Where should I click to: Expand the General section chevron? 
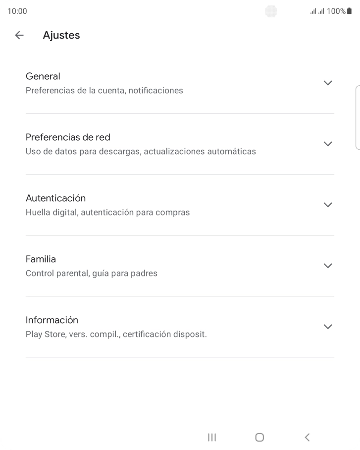[x=327, y=83]
